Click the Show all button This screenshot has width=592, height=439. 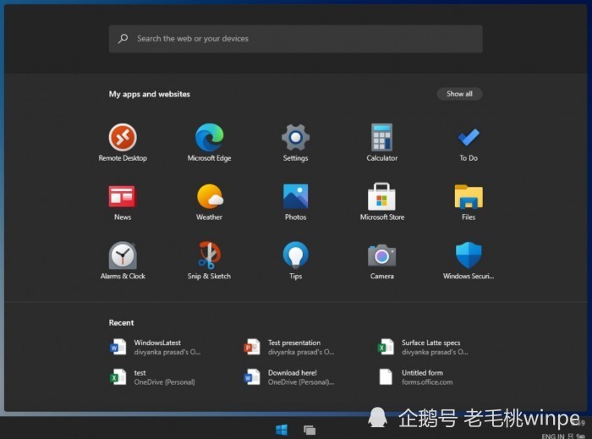pos(459,94)
